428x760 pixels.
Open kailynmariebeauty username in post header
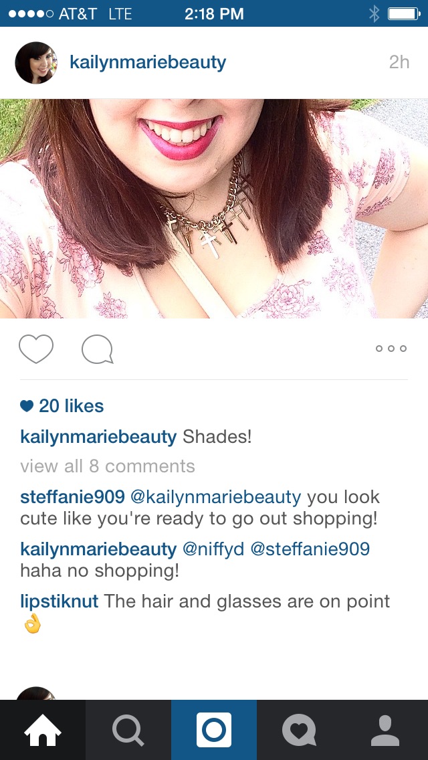pyautogui.click(x=148, y=62)
